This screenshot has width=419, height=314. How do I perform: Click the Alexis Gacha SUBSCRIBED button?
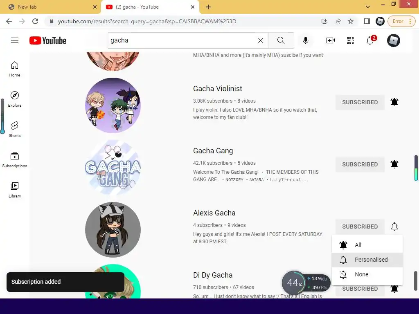click(360, 227)
